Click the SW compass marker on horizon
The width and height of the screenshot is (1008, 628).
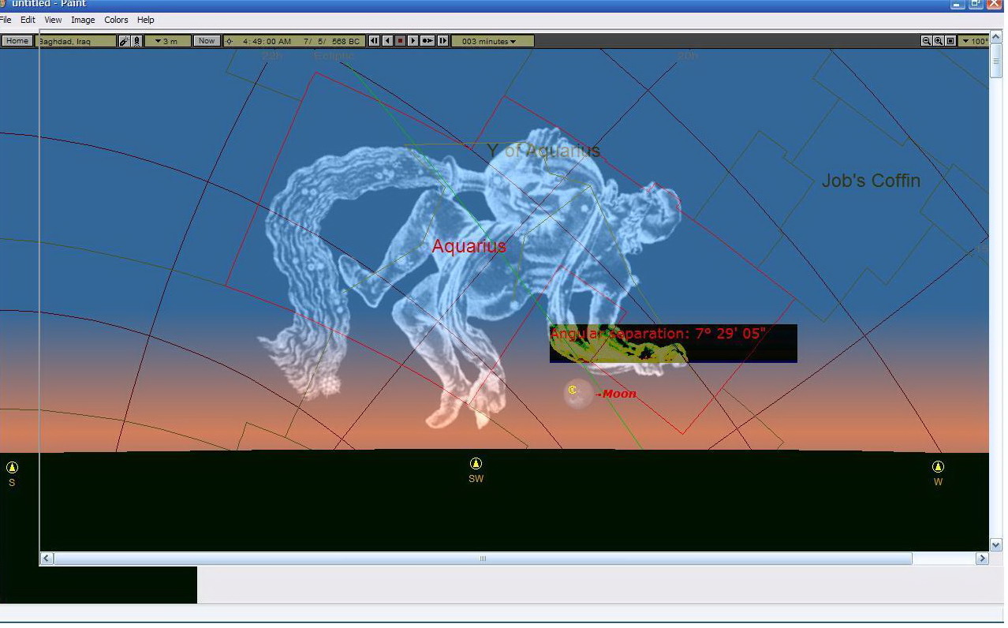pos(476,464)
